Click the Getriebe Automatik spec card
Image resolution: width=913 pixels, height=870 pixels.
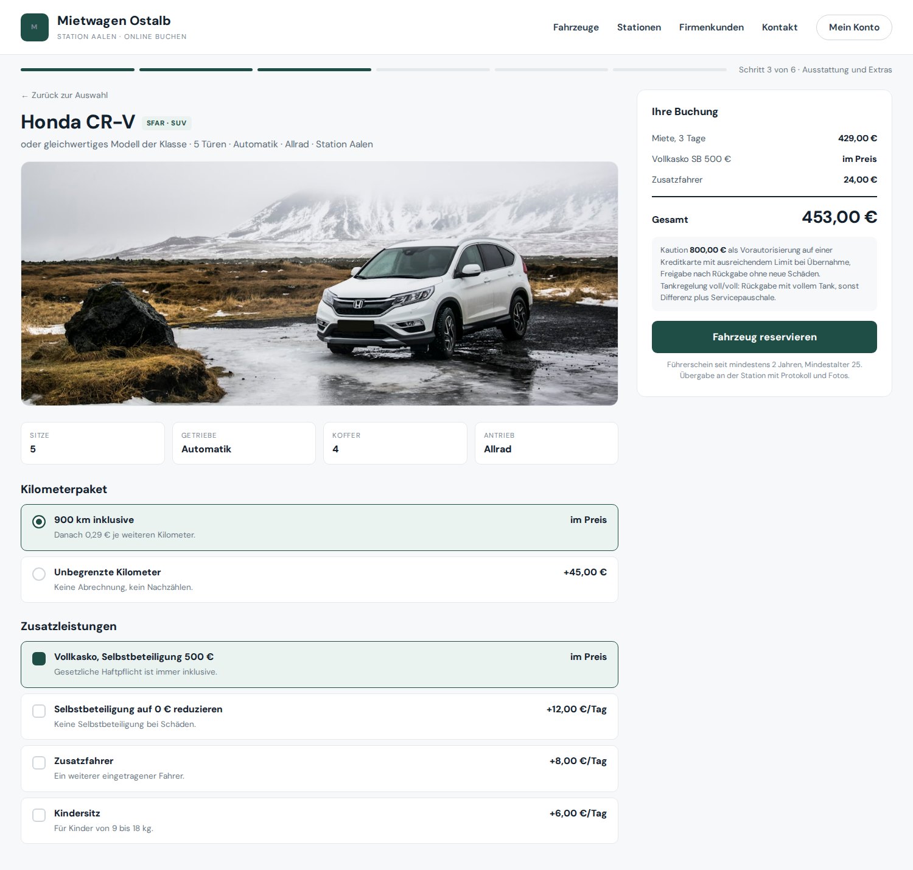(x=244, y=443)
